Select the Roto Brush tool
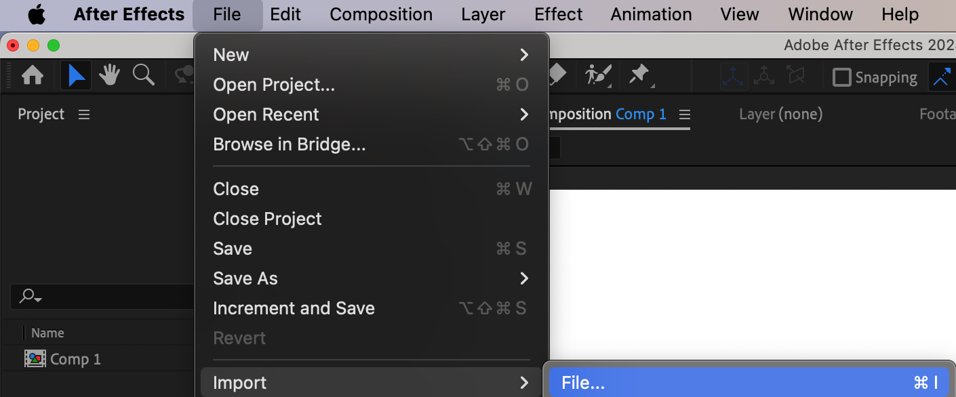Image resolution: width=956 pixels, height=397 pixels. coord(598,75)
